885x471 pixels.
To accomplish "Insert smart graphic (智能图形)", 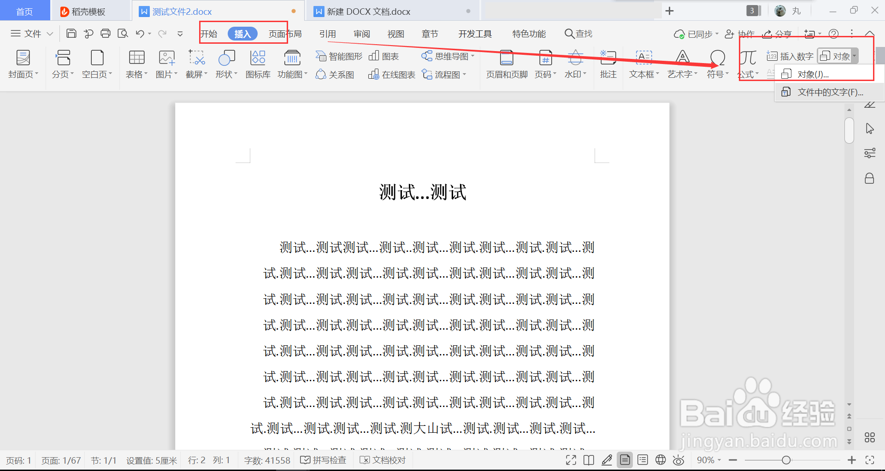I will tap(339, 56).
